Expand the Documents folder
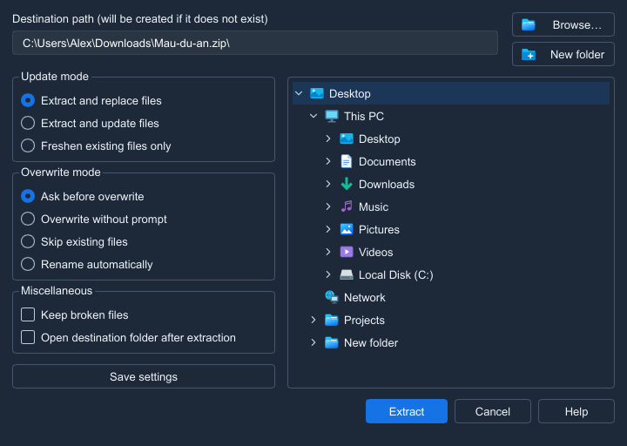This screenshot has width=627, height=446. coord(328,162)
